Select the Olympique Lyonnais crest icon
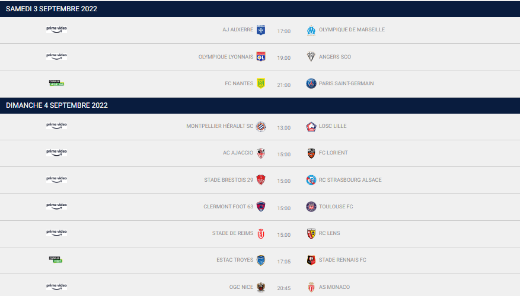The image size is (520, 296). [261, 57]
